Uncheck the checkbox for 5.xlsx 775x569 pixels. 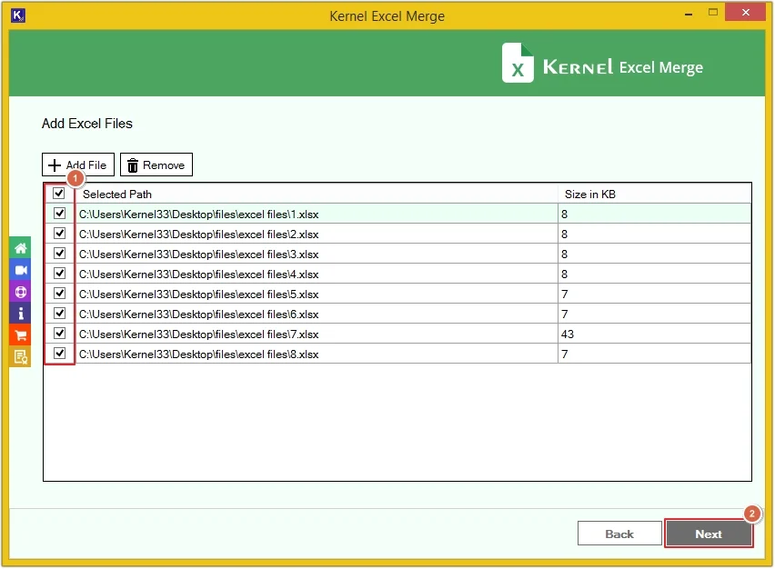pyautogui.click(x=59, y=294)
